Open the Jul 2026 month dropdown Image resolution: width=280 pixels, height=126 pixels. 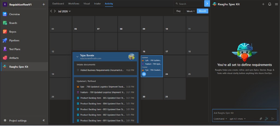click(64, 11)
